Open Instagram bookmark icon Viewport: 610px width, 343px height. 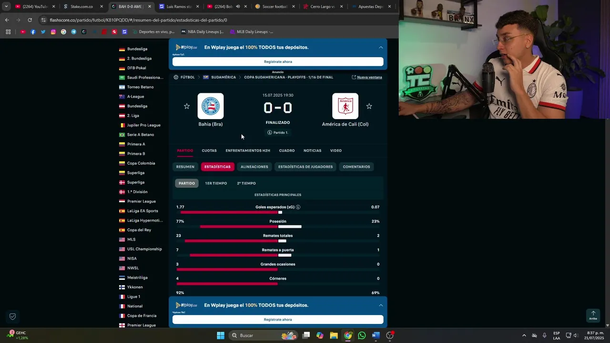point(53,32)
